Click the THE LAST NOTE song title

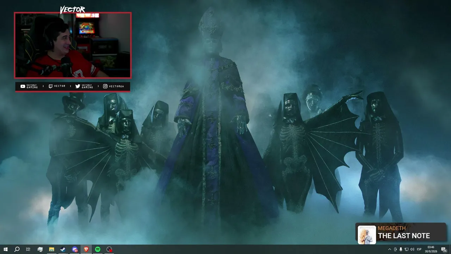404,236
